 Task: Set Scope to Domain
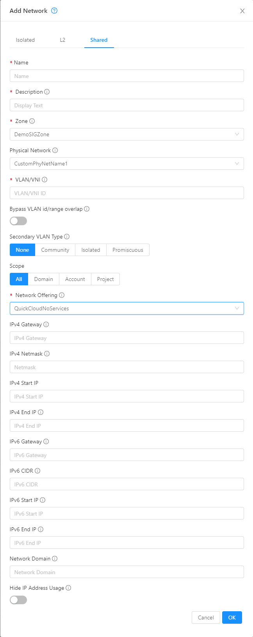pos(43,279)
